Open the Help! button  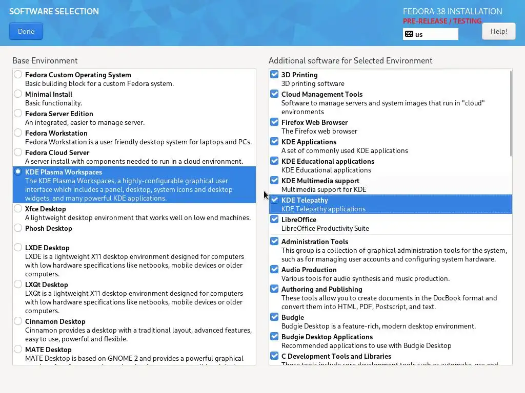498,31
